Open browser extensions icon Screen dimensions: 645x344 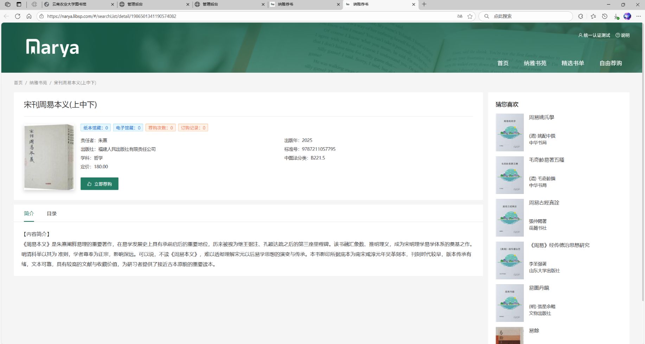pyautogui.click(x=581, y=16)
